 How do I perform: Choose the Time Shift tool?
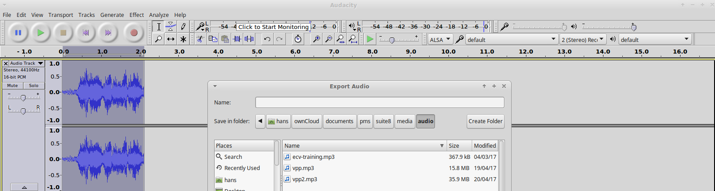tap(171, 39)
